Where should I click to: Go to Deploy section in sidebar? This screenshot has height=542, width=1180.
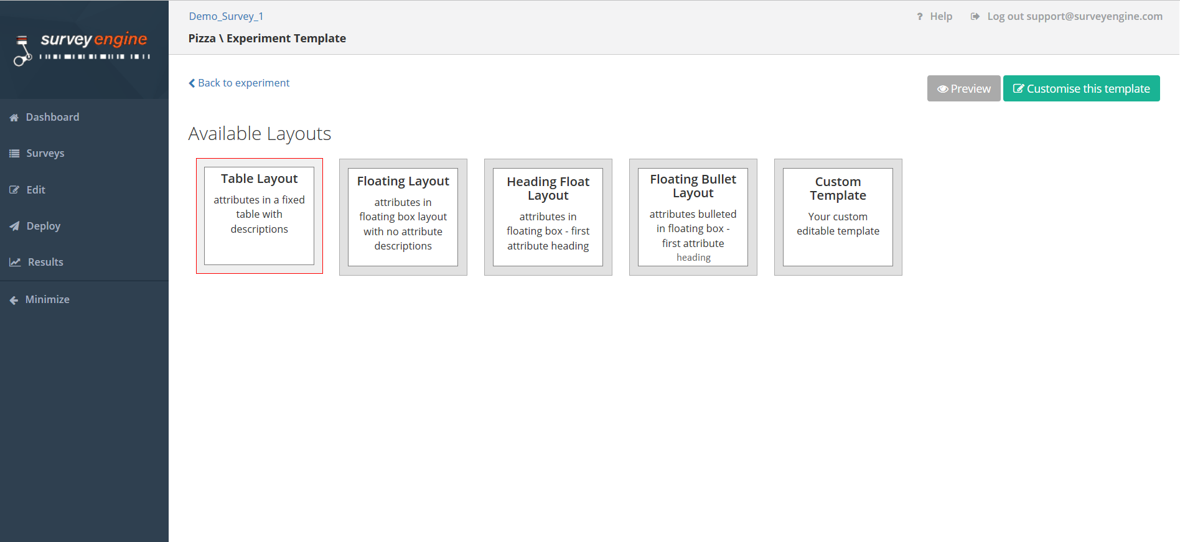point(43,226)
